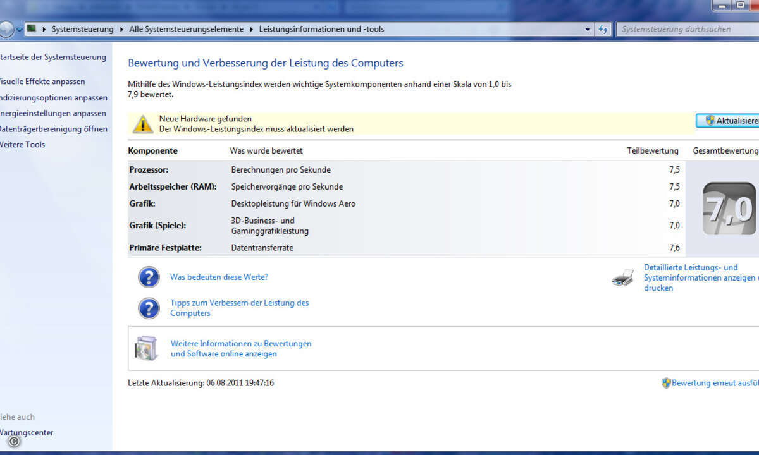Click the page heading "Bewertung und Verbesserung der Leistung"

click(266, 63)
